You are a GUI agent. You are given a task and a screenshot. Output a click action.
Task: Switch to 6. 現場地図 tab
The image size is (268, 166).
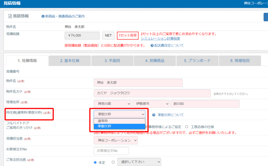240,60
